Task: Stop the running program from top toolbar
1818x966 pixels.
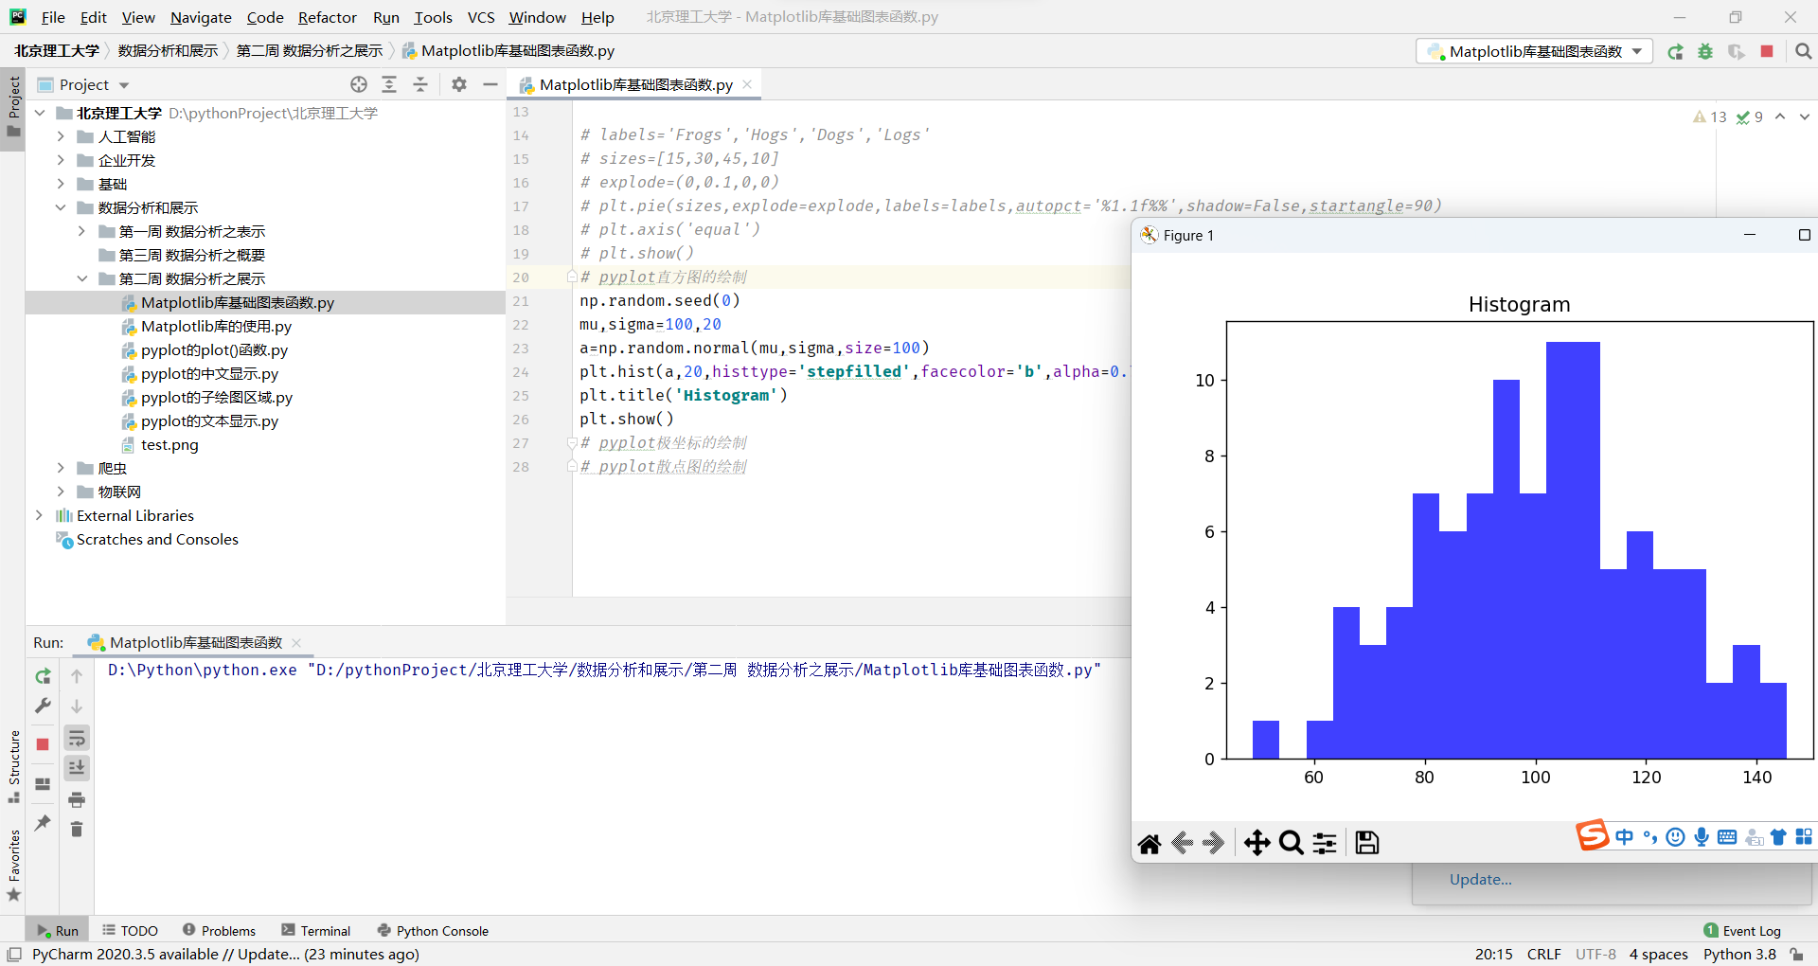Action: (x=1767, y=52)
